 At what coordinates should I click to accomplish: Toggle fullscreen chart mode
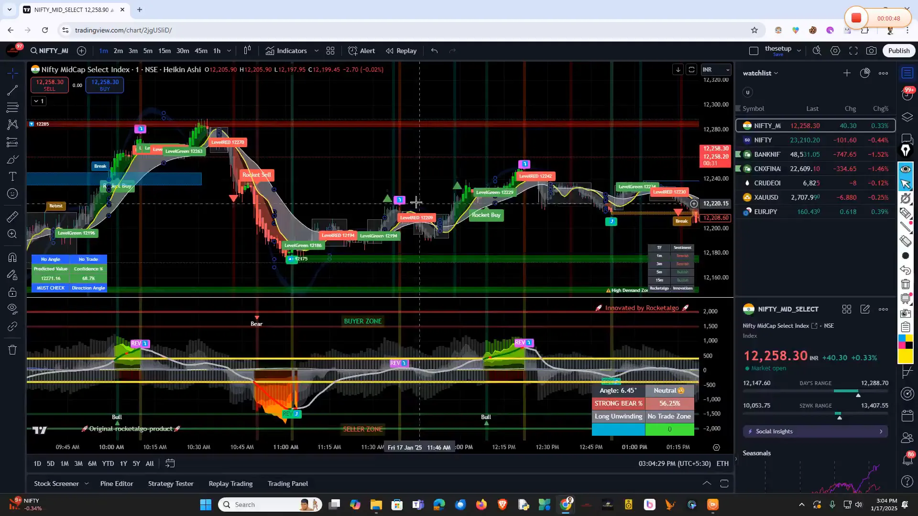pyautogui.click(x=854, y=51)
